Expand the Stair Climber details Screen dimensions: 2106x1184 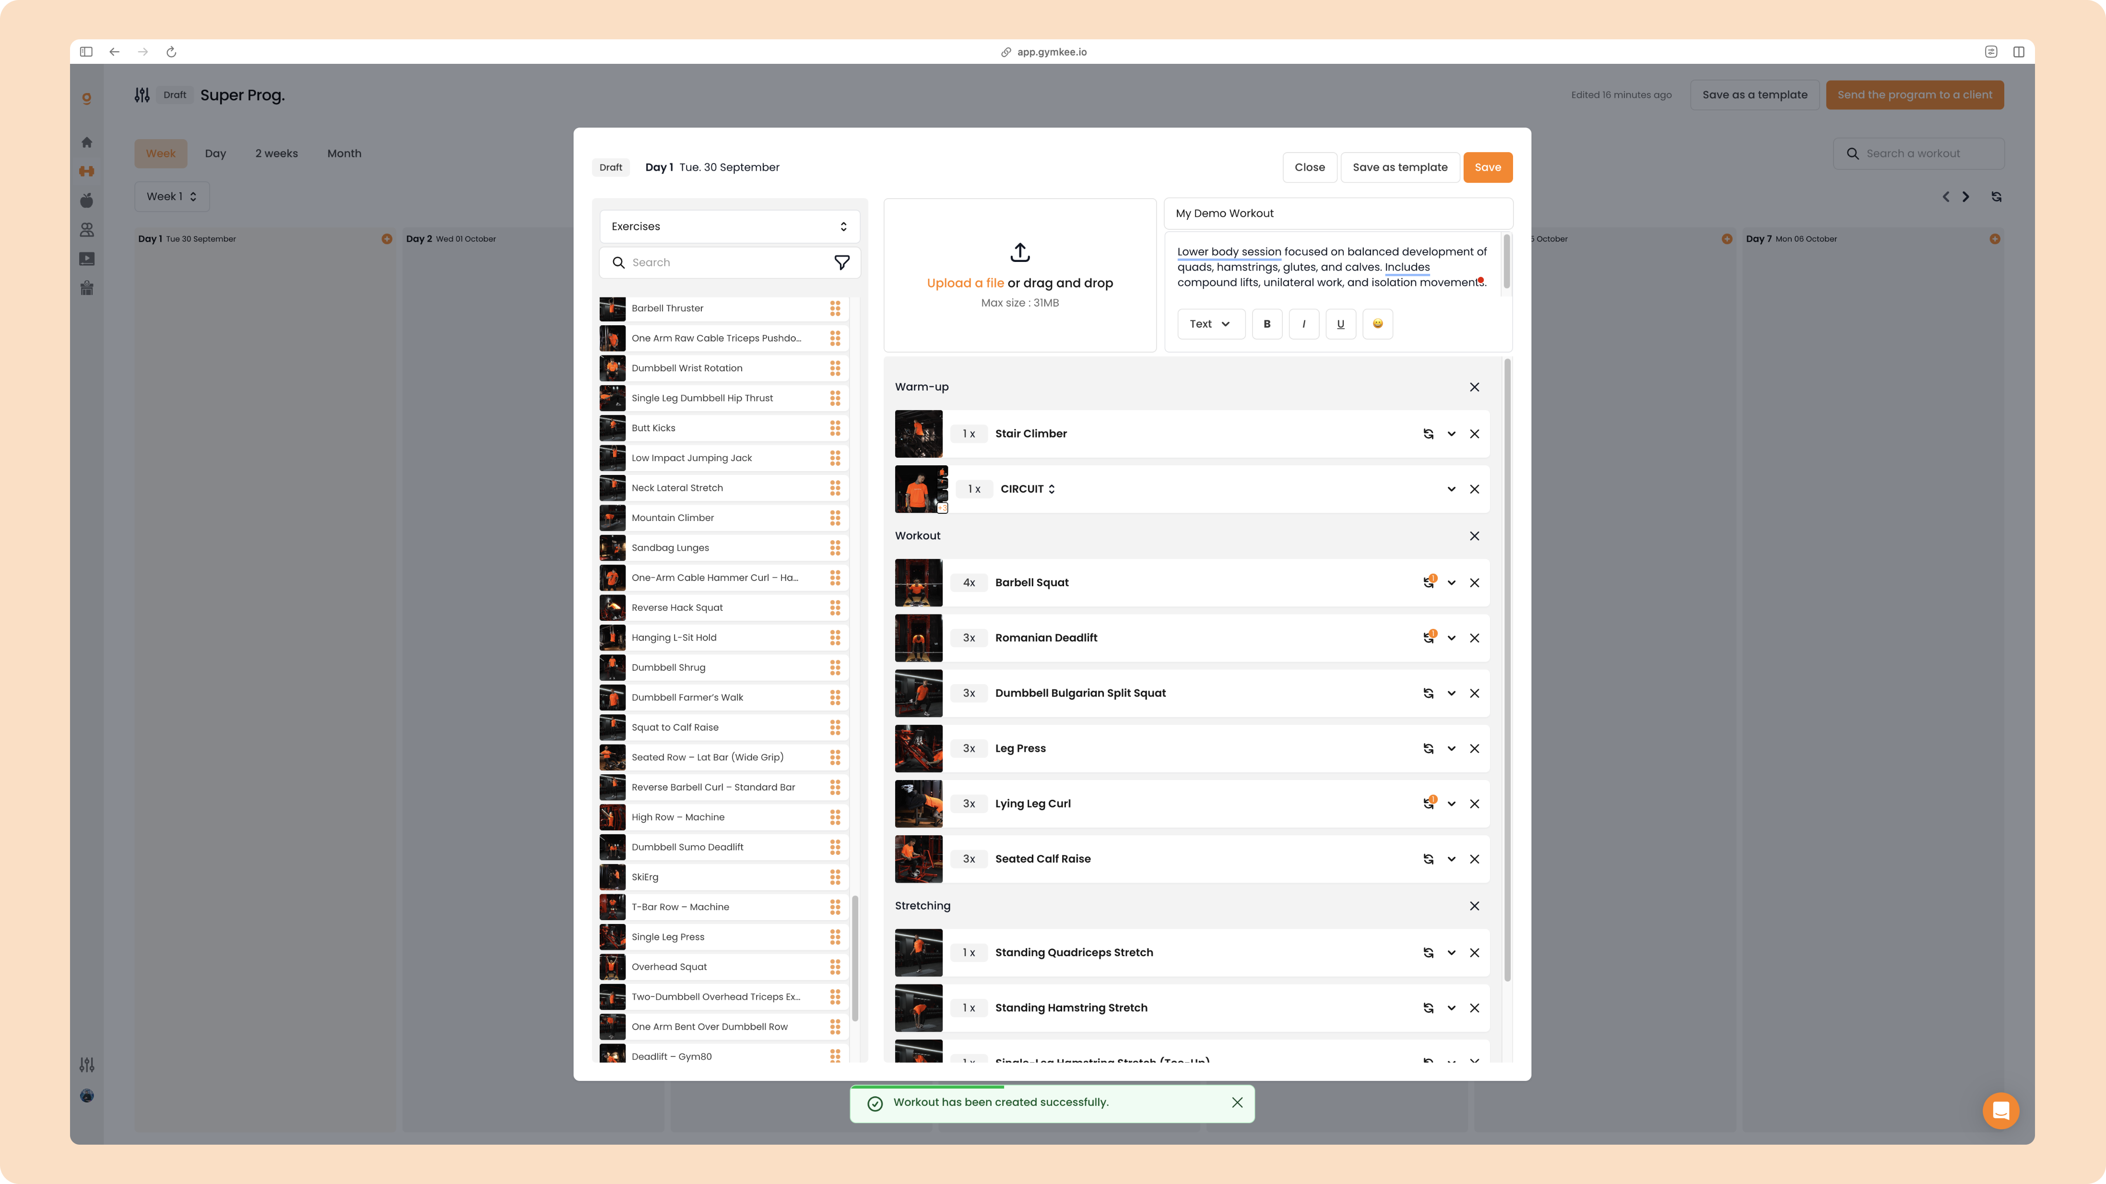click(1451, 434)
